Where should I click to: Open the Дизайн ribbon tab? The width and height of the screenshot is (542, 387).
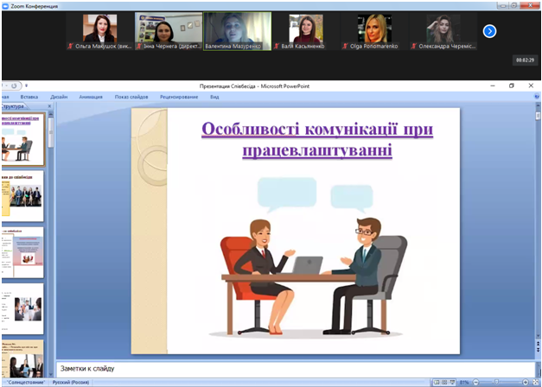59,97
